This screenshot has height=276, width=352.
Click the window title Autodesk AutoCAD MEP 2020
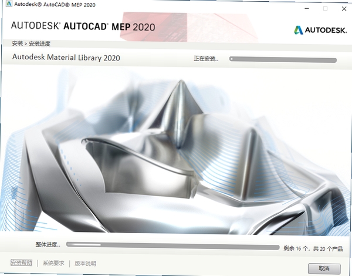55,5
